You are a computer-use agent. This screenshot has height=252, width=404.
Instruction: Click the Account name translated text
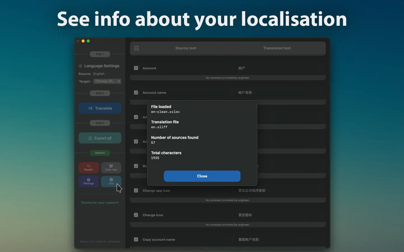245,93
